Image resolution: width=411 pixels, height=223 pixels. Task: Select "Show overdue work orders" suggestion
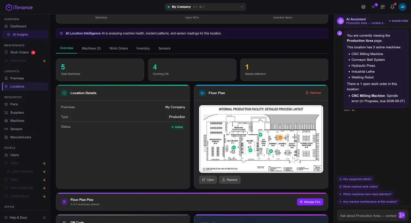358,187
